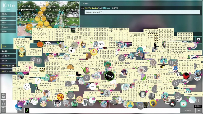Click the Twitter share icon
The image size is (203, 114).
click(198, 39)
